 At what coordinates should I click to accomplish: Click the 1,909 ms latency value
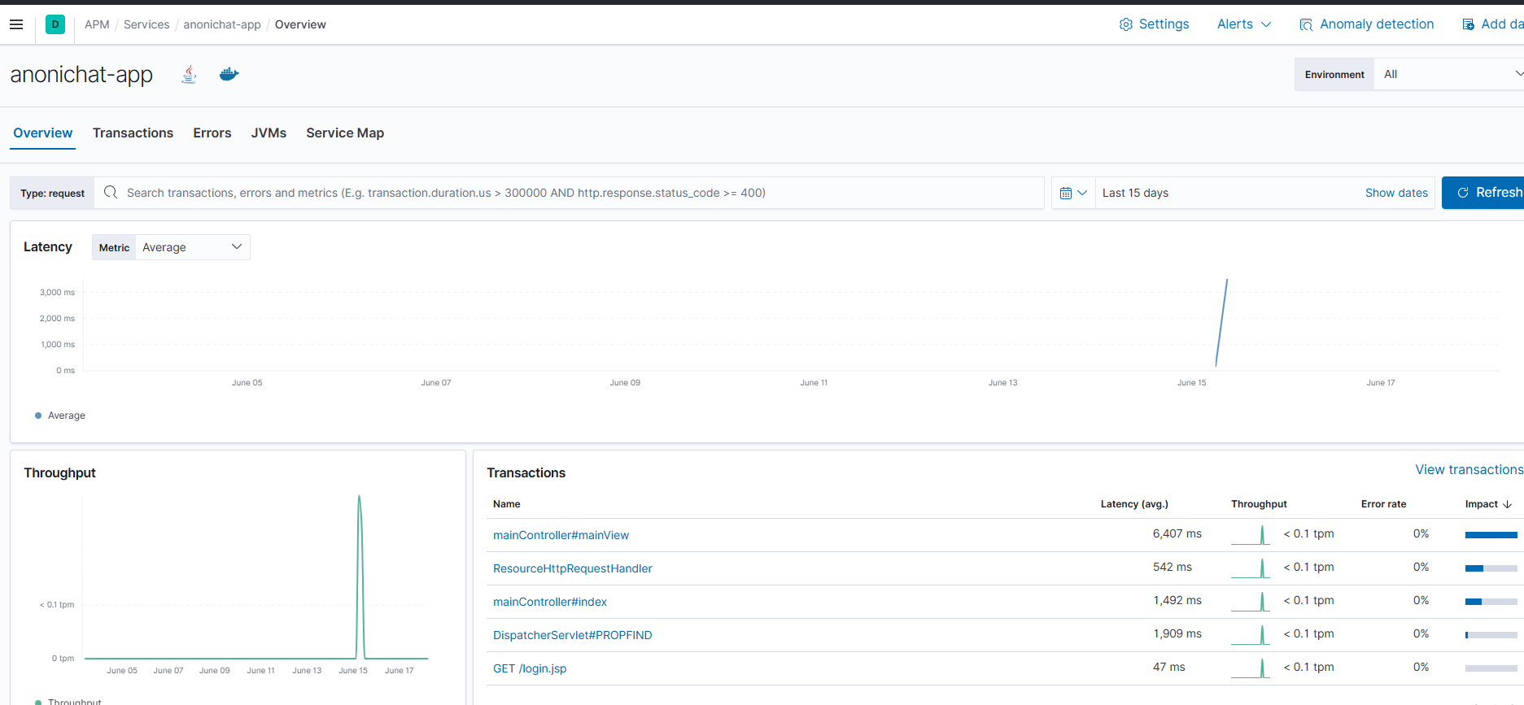(1177, 633)
